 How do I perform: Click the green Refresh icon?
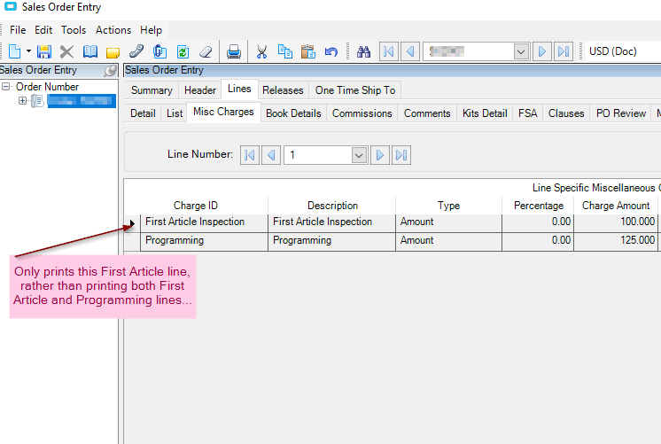pyautogui.click(x=183, y=52)
